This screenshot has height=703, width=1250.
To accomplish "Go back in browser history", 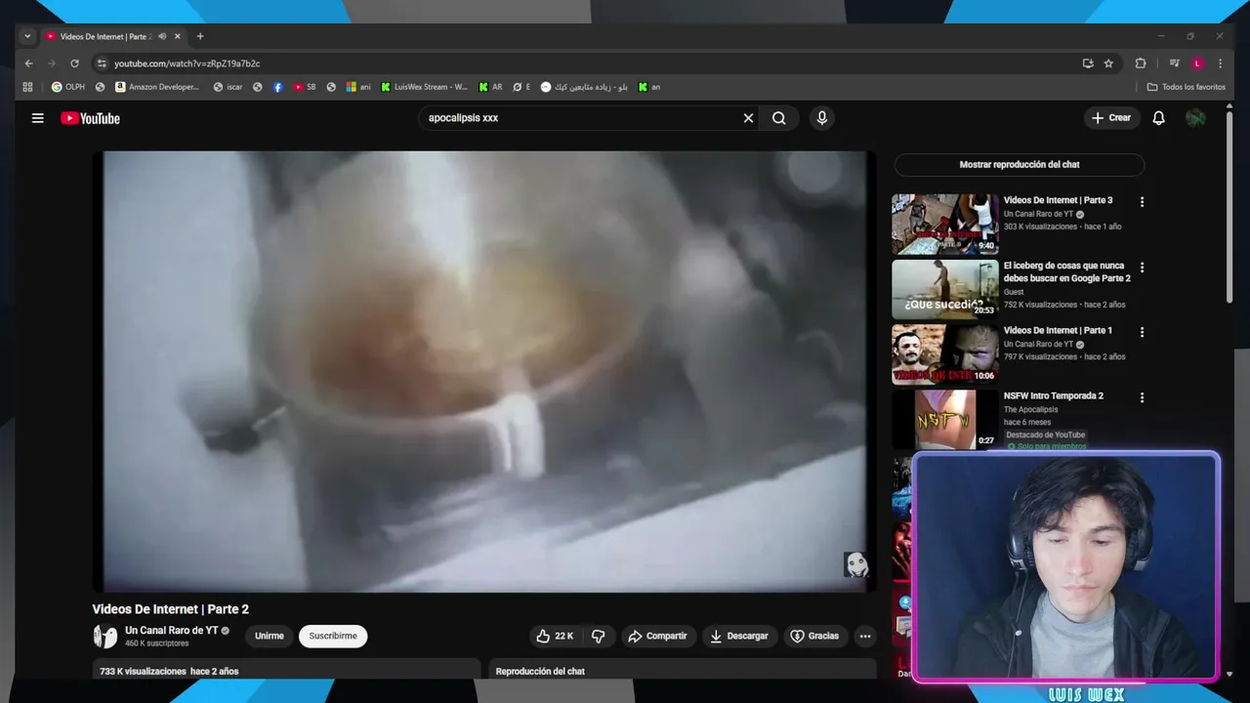I will 28,63.
